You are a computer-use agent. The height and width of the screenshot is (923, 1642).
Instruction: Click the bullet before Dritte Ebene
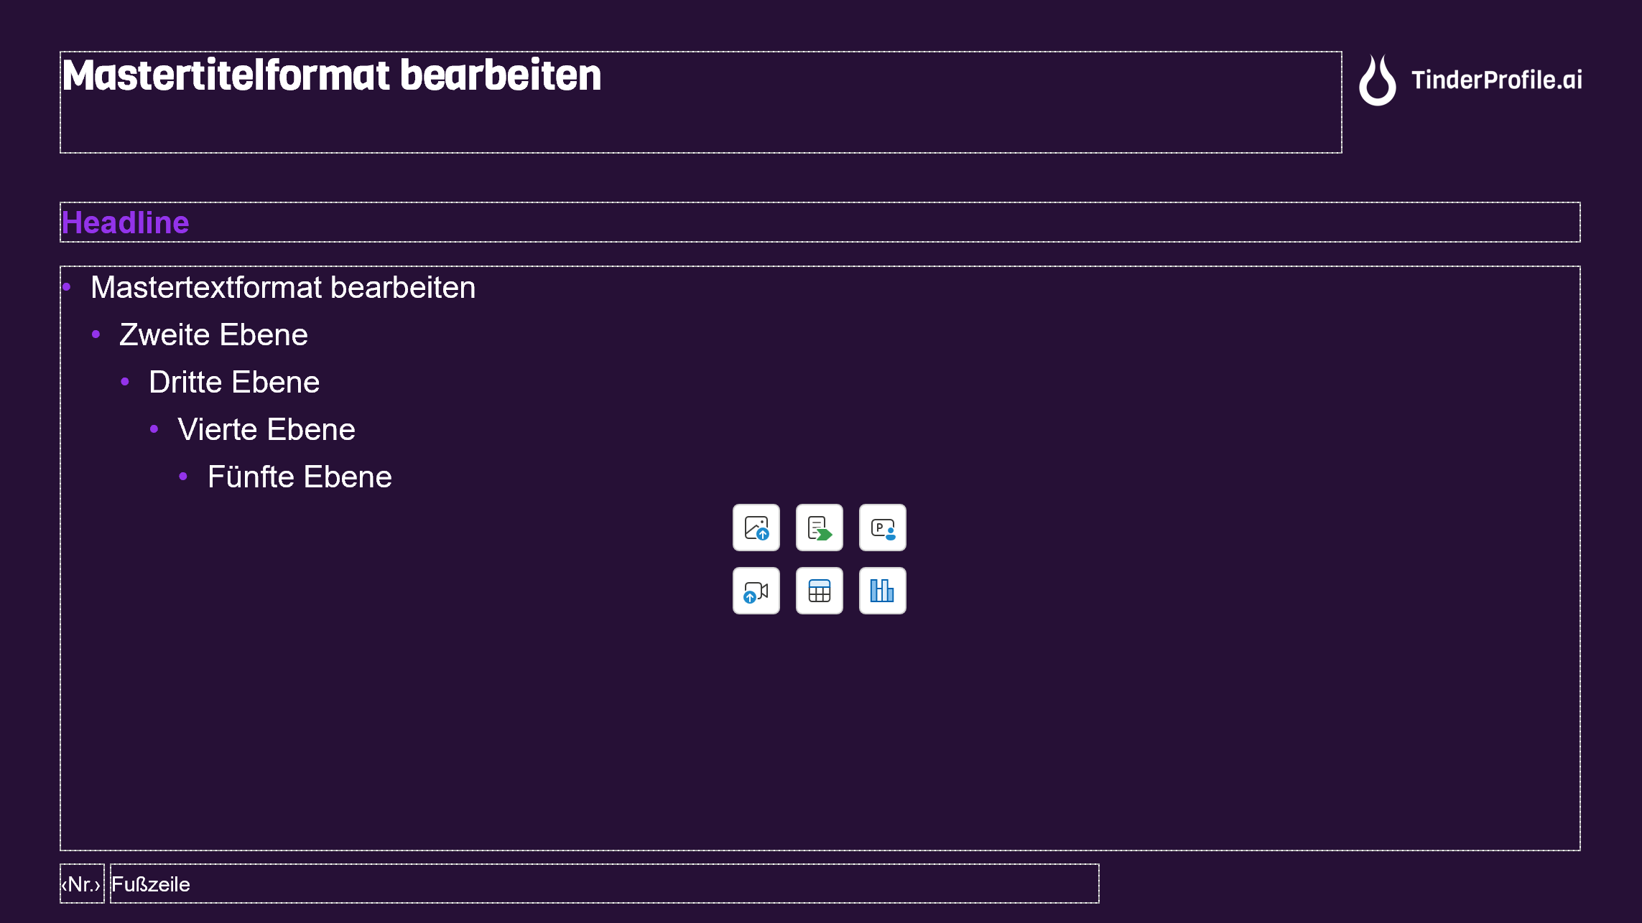point(125,381)
